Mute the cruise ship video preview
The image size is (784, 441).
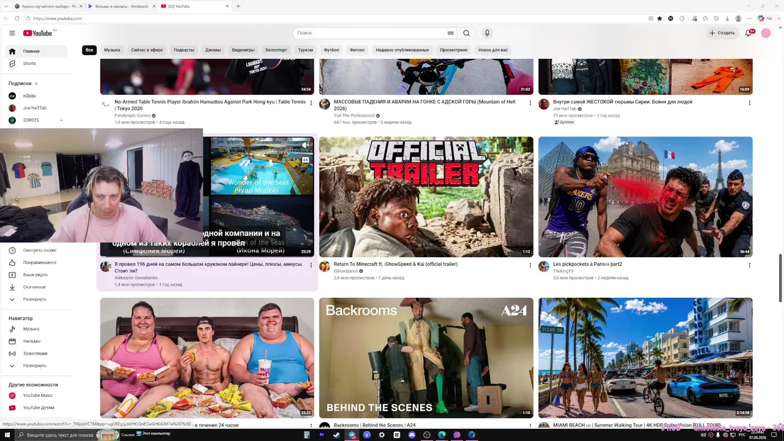point(305,145)
